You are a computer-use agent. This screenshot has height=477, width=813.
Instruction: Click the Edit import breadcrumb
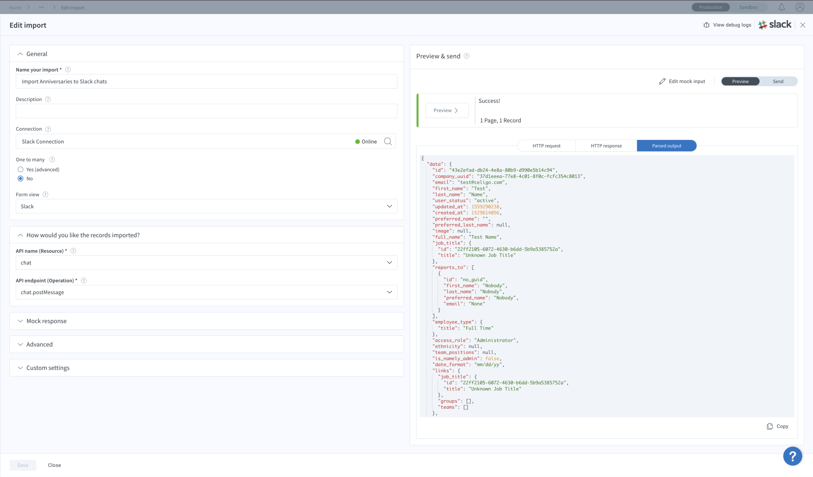73,7
